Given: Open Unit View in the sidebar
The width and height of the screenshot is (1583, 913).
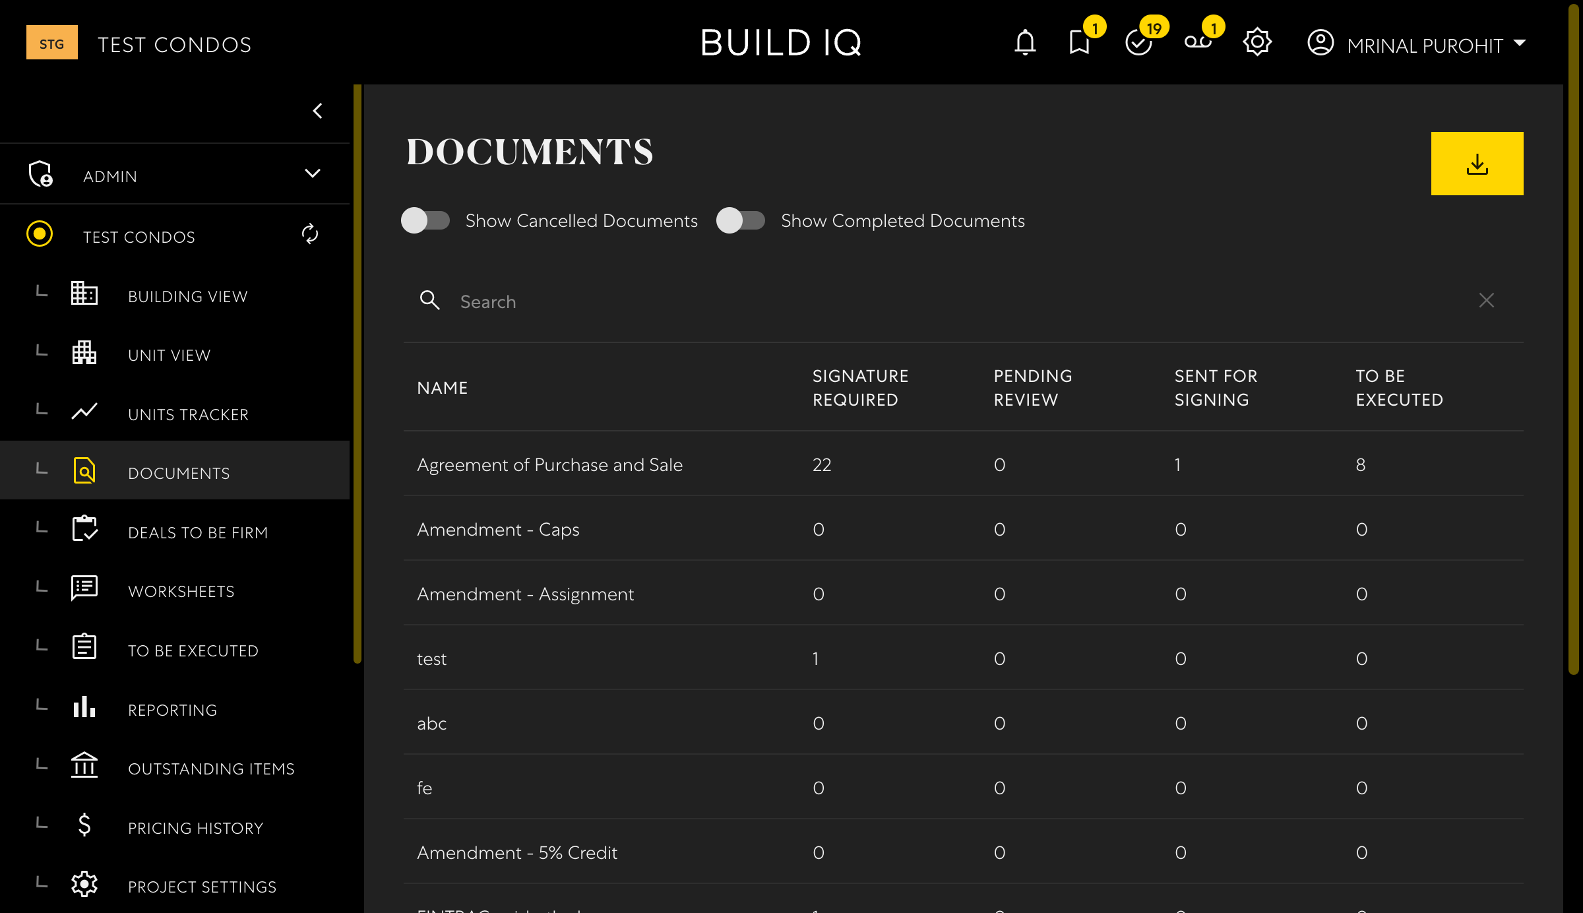Looking at the screenshot, I should (x=175, y=353).
